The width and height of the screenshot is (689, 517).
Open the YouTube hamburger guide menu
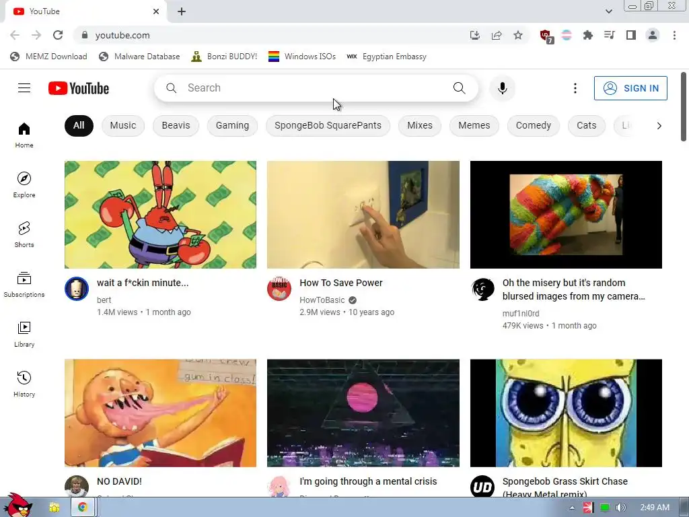tap(24, 88)
